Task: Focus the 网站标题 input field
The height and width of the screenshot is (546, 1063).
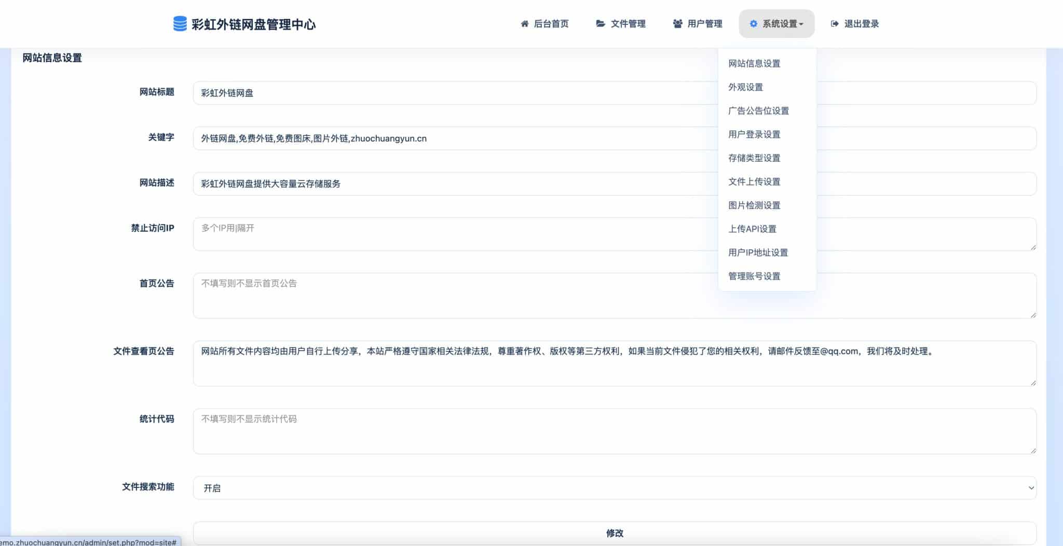Action: point(615,93)
